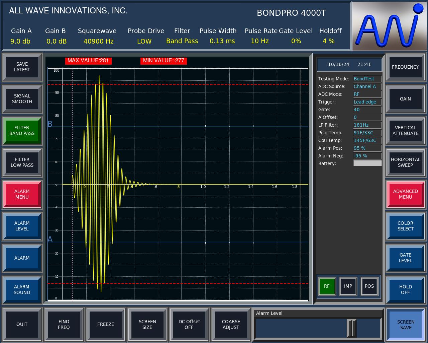Viewport: 428px width, 343px height.
Task: Click the Battery level indicator
Action: (367, 163)
